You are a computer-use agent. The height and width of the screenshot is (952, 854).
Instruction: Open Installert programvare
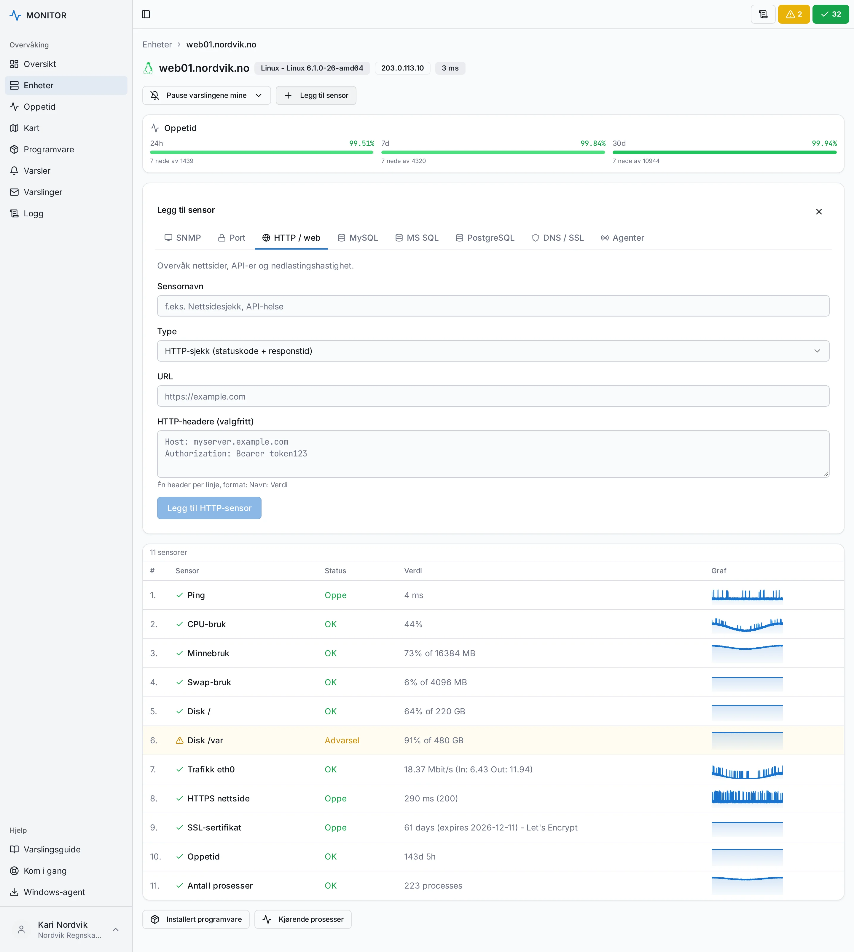(197, 919)
